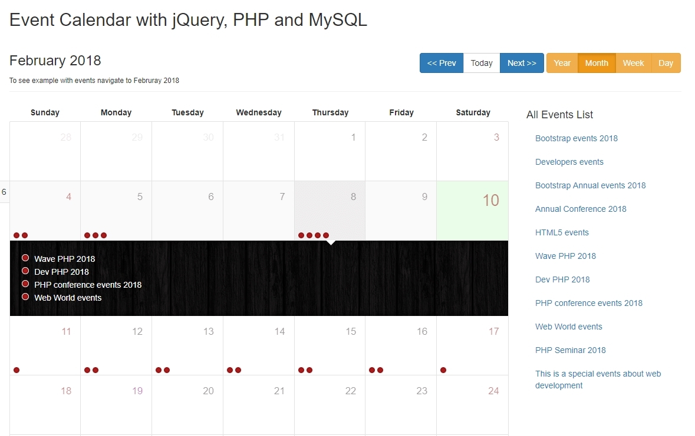Click the red bullet beside Wave PHP 2018
Image resolution: width=695 pixels, height=436 pixels.
(25, 258)
